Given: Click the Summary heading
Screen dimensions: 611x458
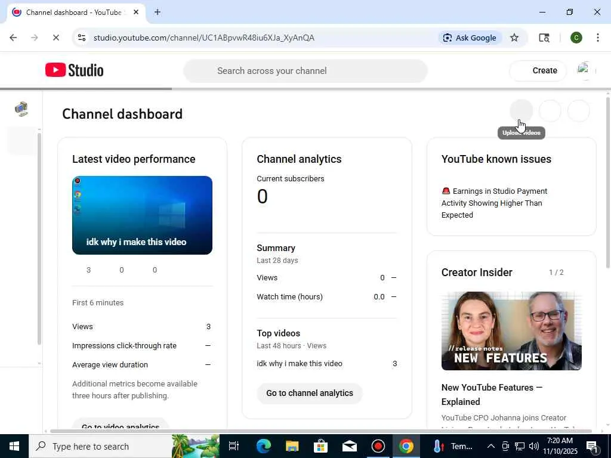Looking at the screenshot, I should [276, 247].
